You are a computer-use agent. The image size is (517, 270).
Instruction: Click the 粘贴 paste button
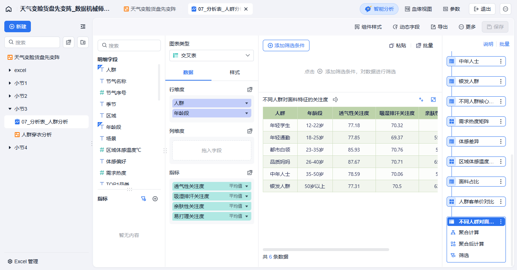point(398,45)
